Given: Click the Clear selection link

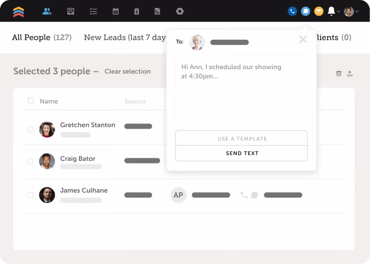Looking at the screenshot, I should point(127,71).
